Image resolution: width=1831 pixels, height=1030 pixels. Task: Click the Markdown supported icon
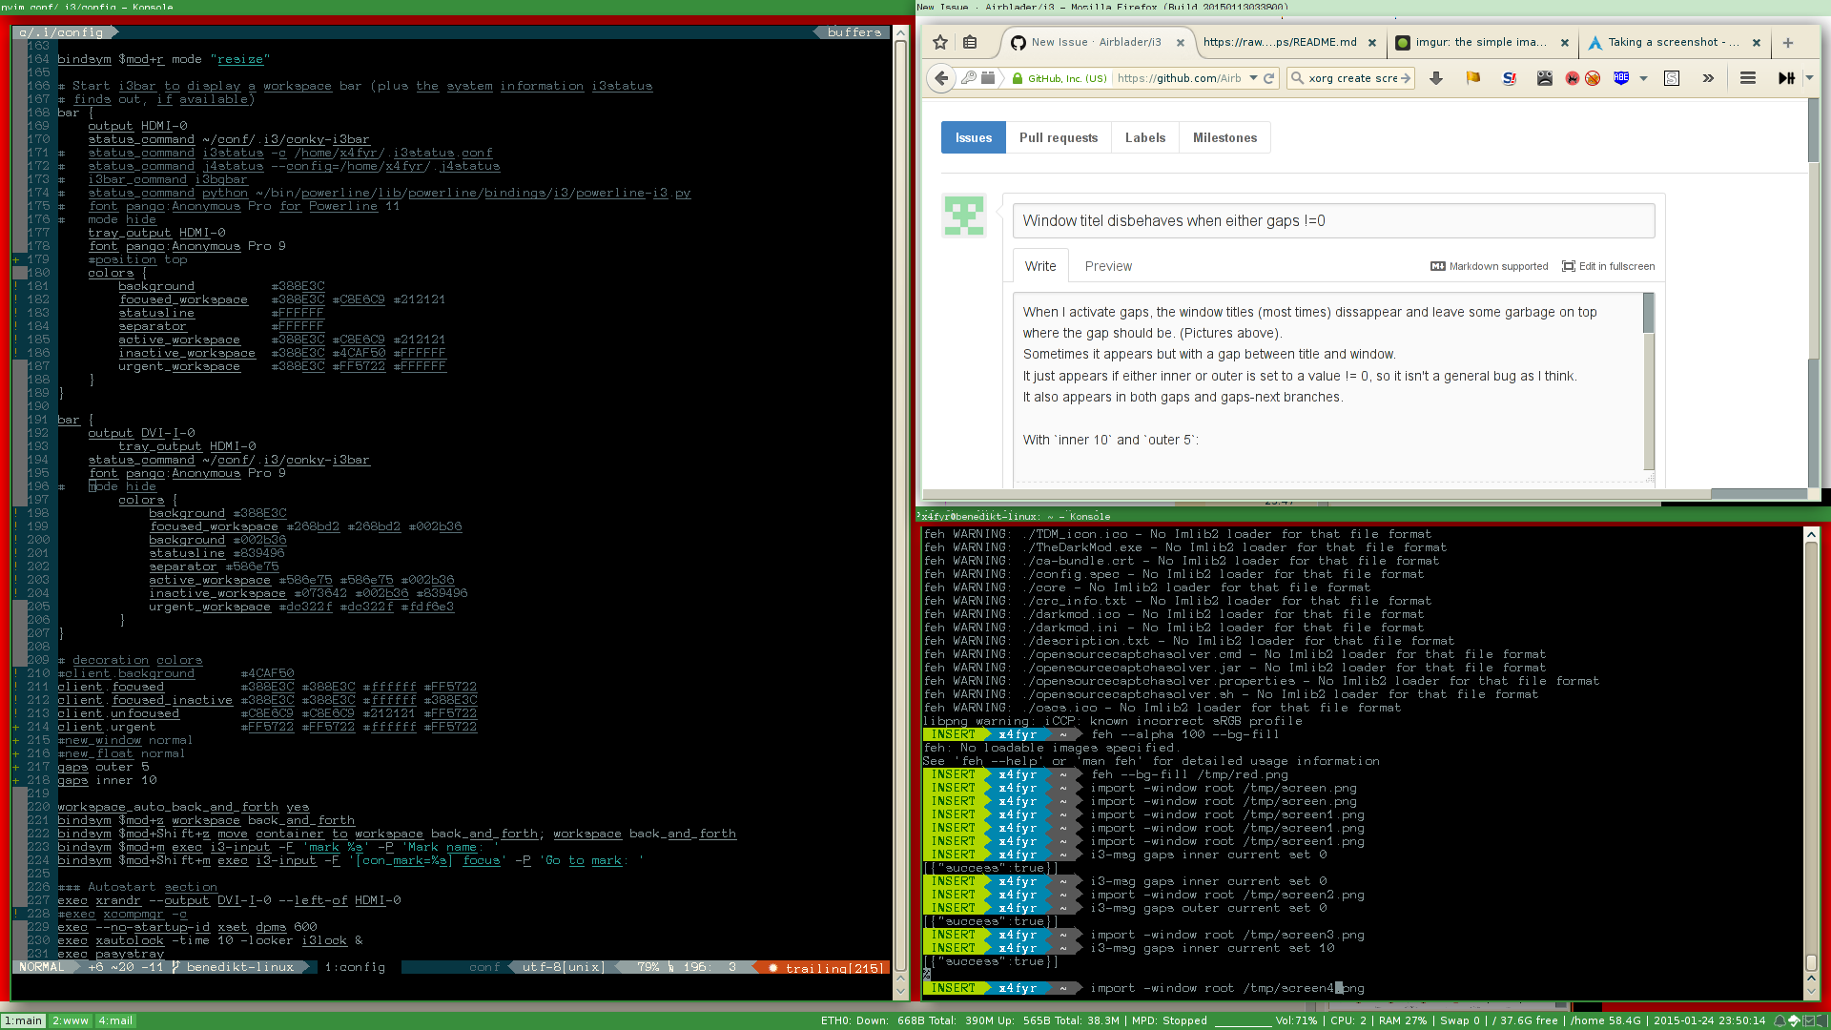tap(1435, 265)
